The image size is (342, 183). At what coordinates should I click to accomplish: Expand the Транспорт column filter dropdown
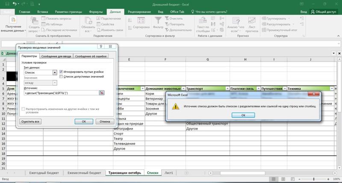227,88
